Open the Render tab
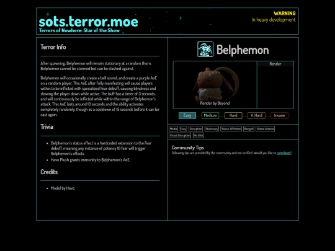This screenshot has width=335, height=251. click(275, 64)
